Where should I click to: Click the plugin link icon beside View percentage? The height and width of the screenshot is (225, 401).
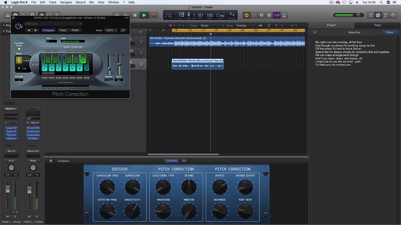(x=123, y=30)
